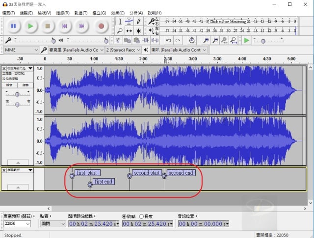Open the MME audio host dropdown
The height and width of the screenshot is (238, 314).
[21, 50]
